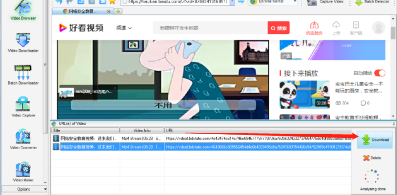Click the film icon of the first video row

pos(56,138)
